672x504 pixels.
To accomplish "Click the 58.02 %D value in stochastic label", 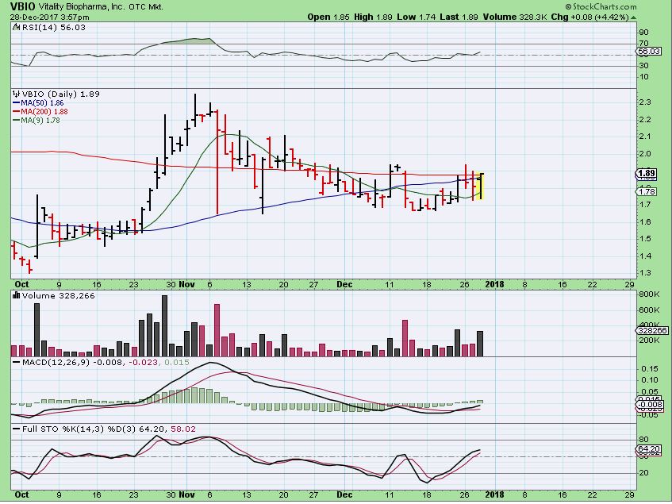I will pos(183,429).
